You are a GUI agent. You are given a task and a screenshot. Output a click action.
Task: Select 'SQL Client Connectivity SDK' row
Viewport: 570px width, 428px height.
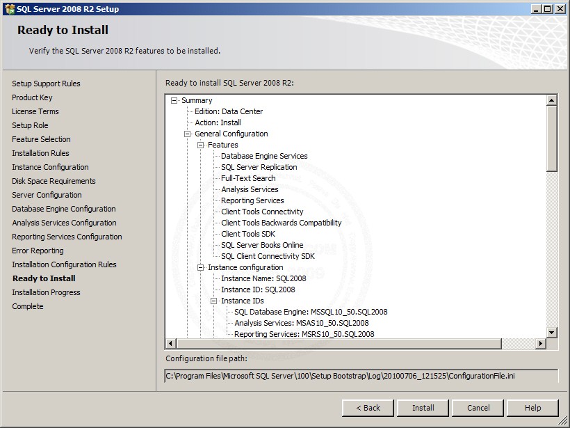(268, 256)
